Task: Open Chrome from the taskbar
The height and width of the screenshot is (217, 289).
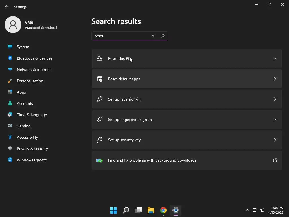Action: (x=163, y=210)
